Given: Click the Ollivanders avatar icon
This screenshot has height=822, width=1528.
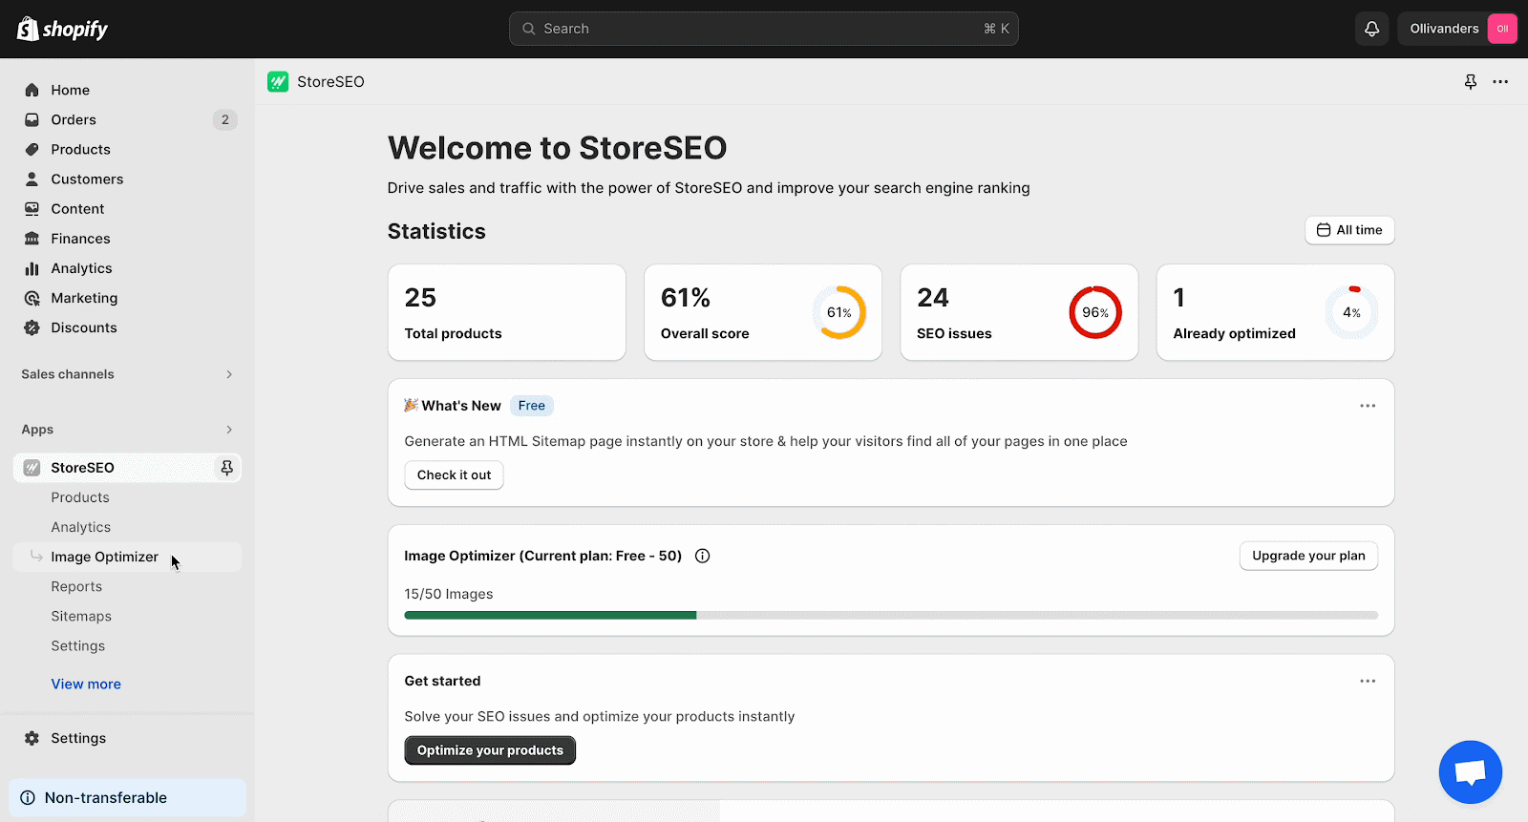Looking at the screenshot, I should click(x=1502, y=29).
